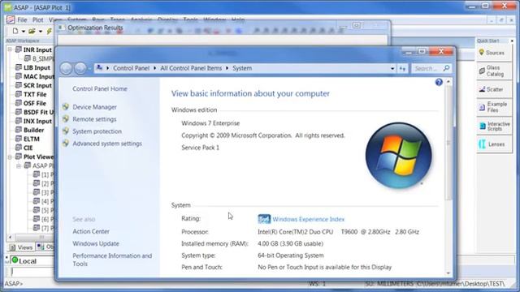Click the System window scroll-up arrow
This screenshot has width=520, height=292.
pos(448,81)
